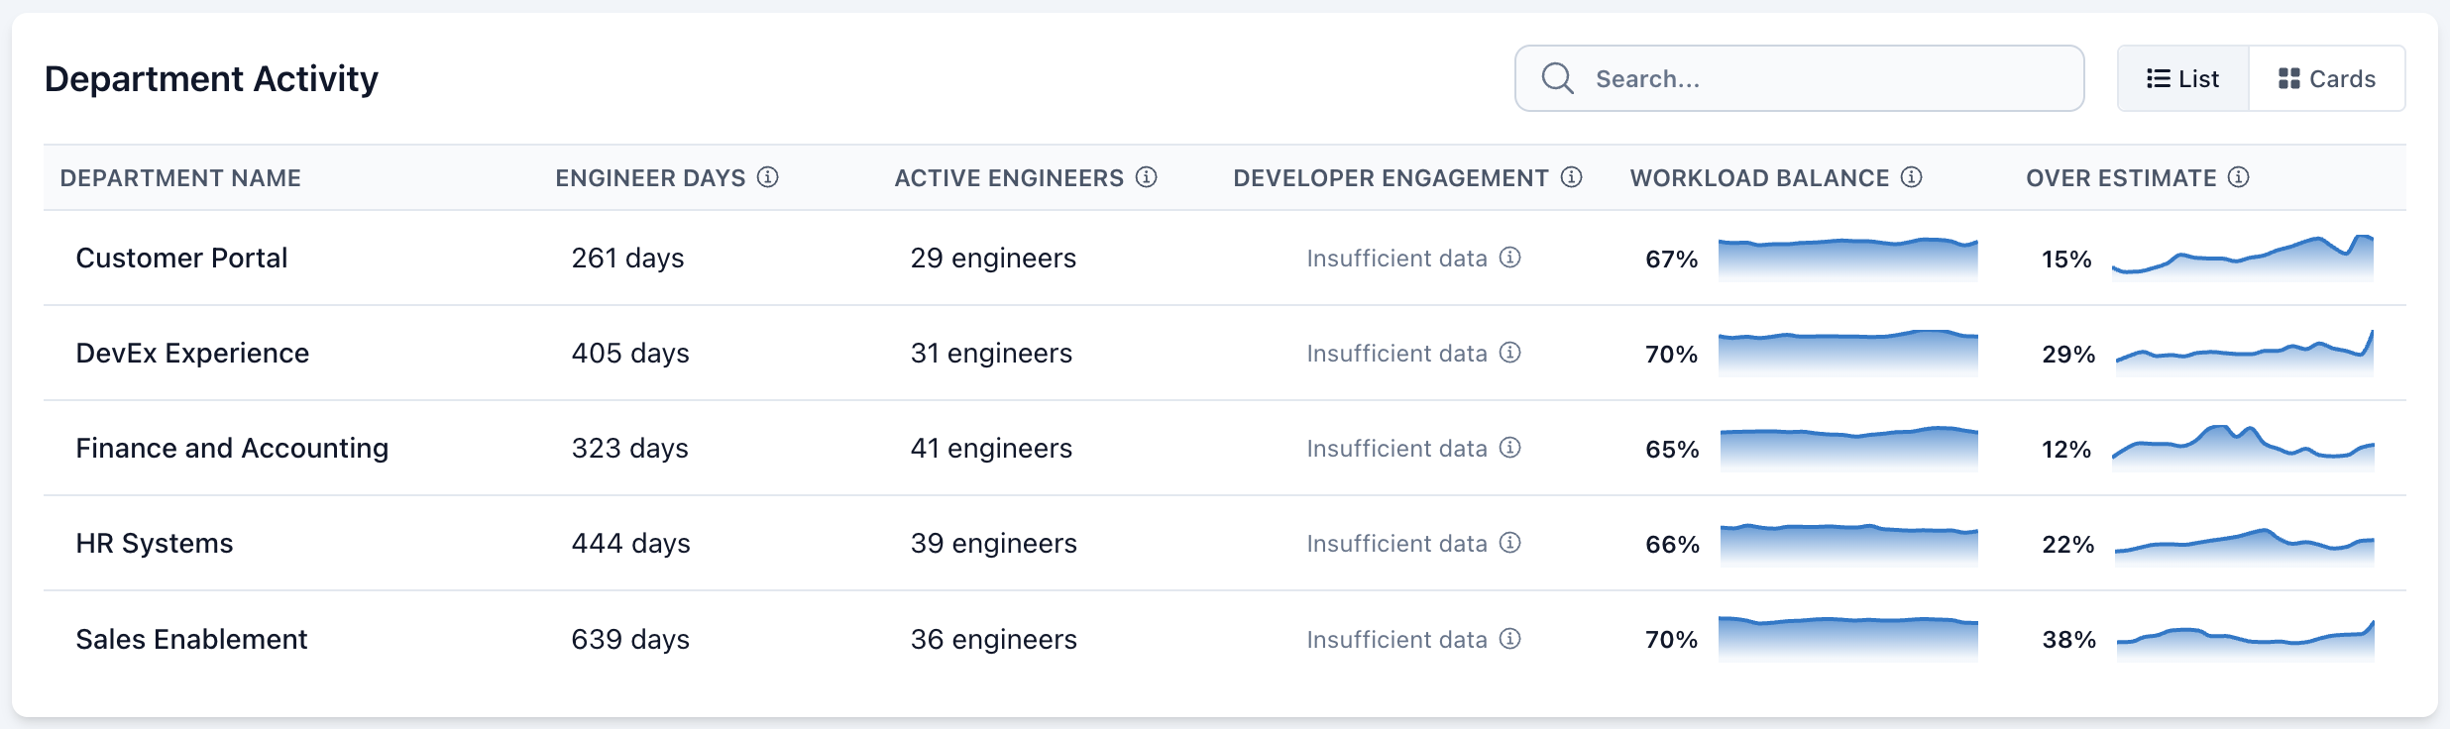
Task: Click the '66%' workload balance value
Action: (1672, 545)
